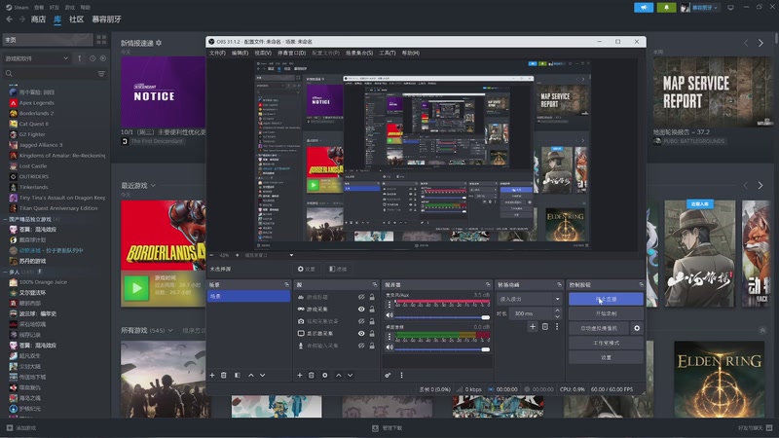This screenshot has height=438, width=779.
Task: Add a new source in OBS sources panel
Action: (300, 376)
